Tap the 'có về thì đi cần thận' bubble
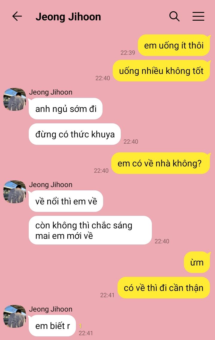The width and height of the screenshot is (215, 340). (x=164, y=288)
